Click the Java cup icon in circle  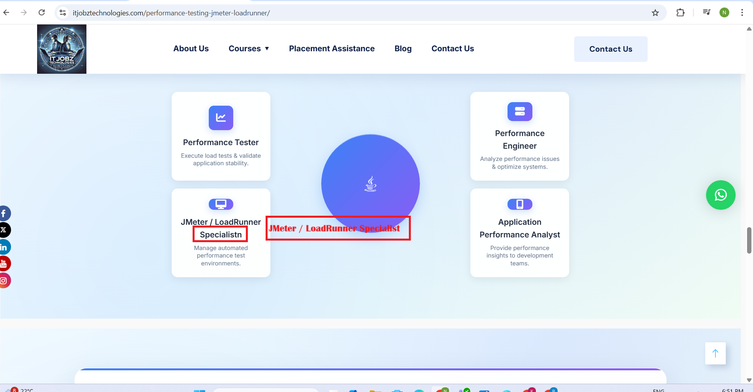tap(370, 184)
